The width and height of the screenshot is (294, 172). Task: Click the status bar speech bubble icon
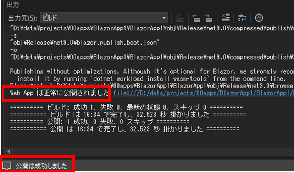(6, 165)
